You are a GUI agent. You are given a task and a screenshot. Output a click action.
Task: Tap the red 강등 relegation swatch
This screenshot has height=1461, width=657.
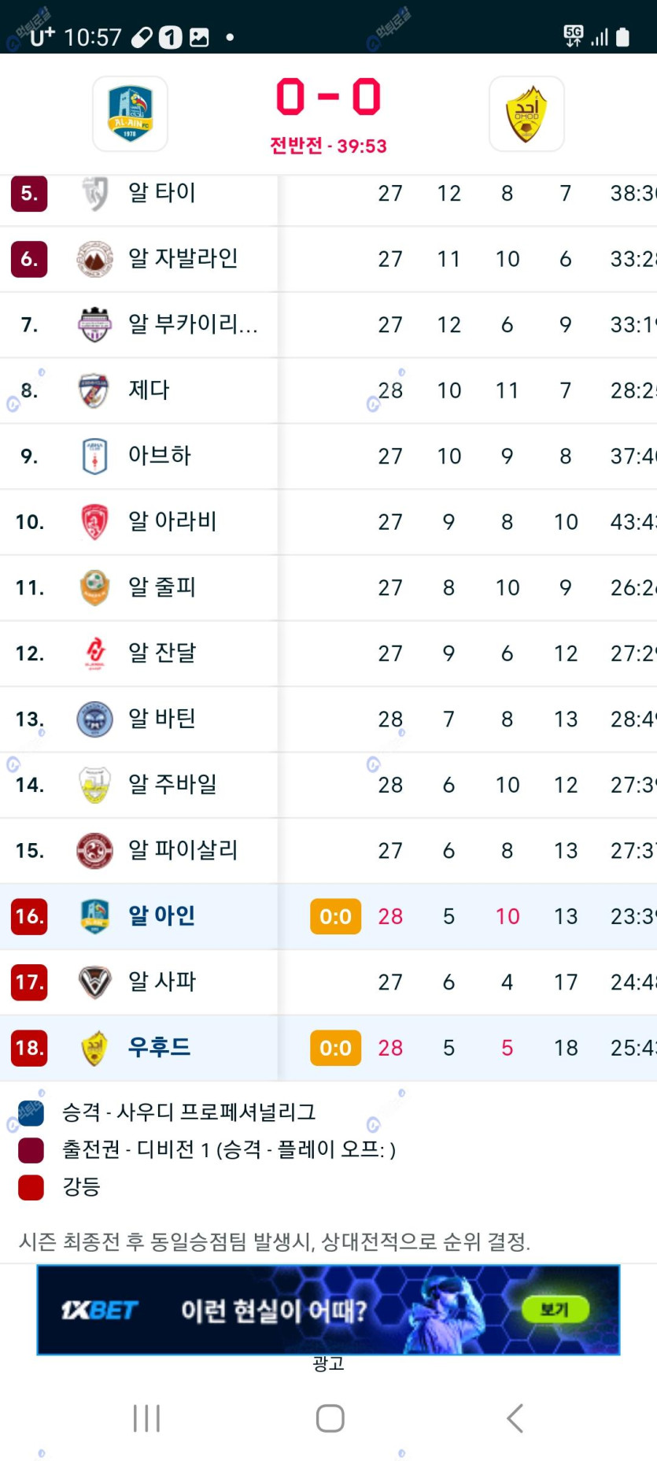point(31,1187)
